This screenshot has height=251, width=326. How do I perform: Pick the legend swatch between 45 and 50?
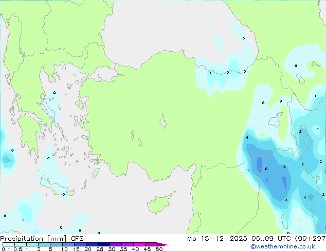151,244
